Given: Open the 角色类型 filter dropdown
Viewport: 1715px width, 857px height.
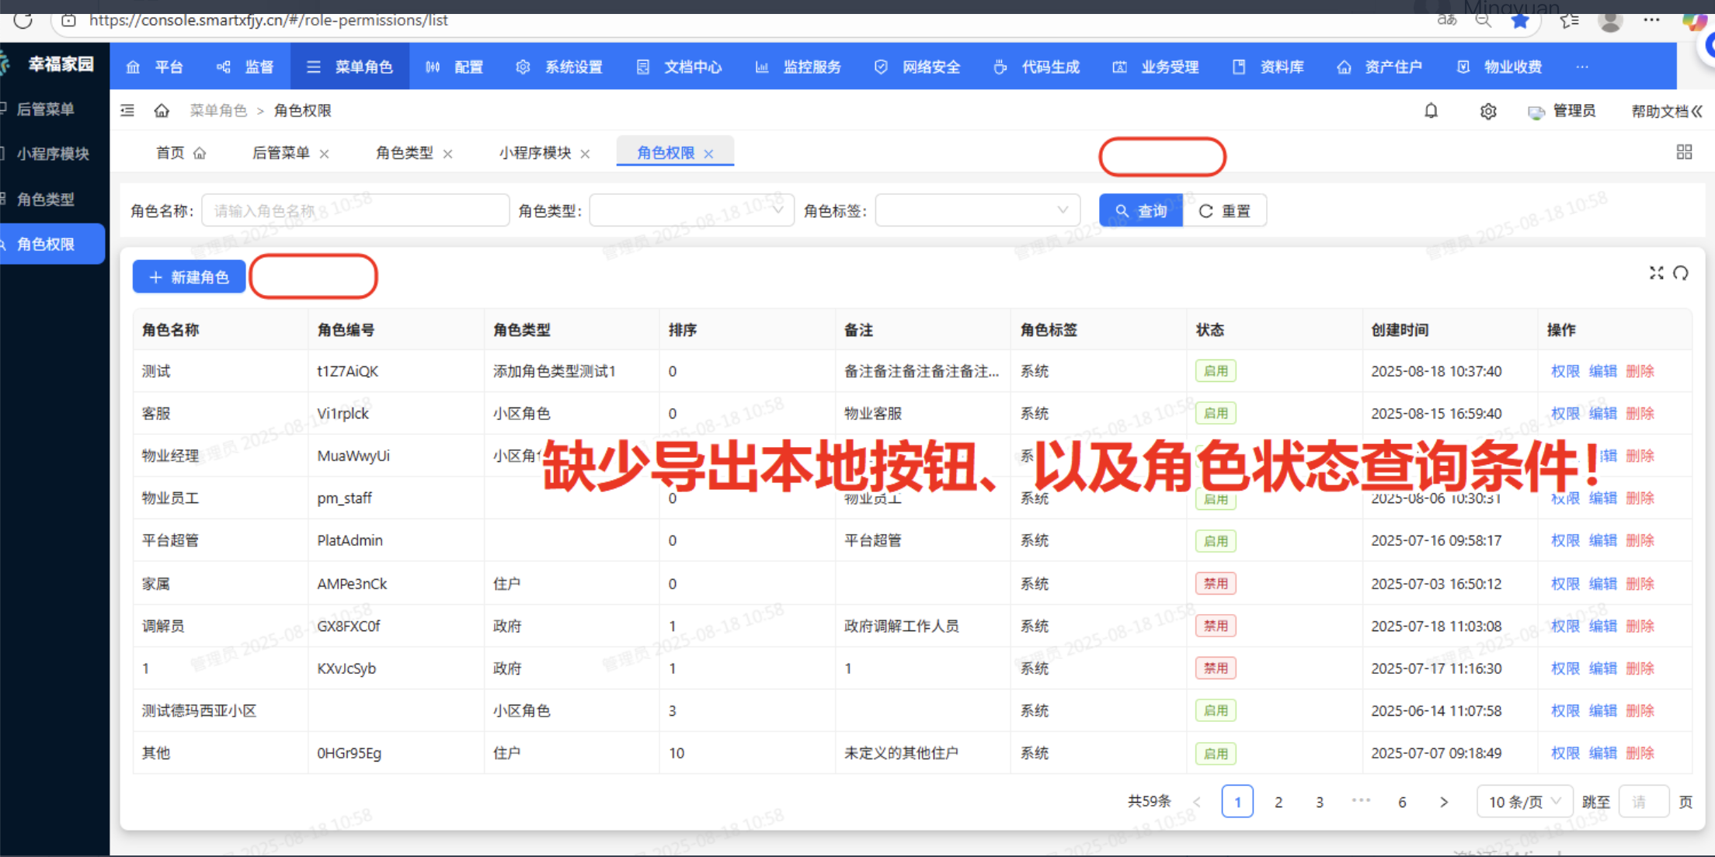Looking at the screenshot, I should (691, 210).
